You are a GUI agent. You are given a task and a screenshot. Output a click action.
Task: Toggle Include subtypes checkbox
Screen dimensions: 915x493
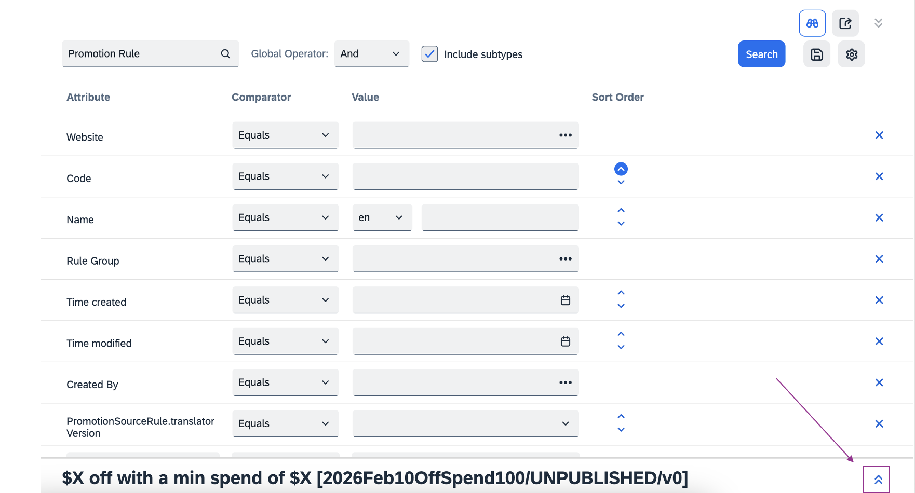[429, 54]
